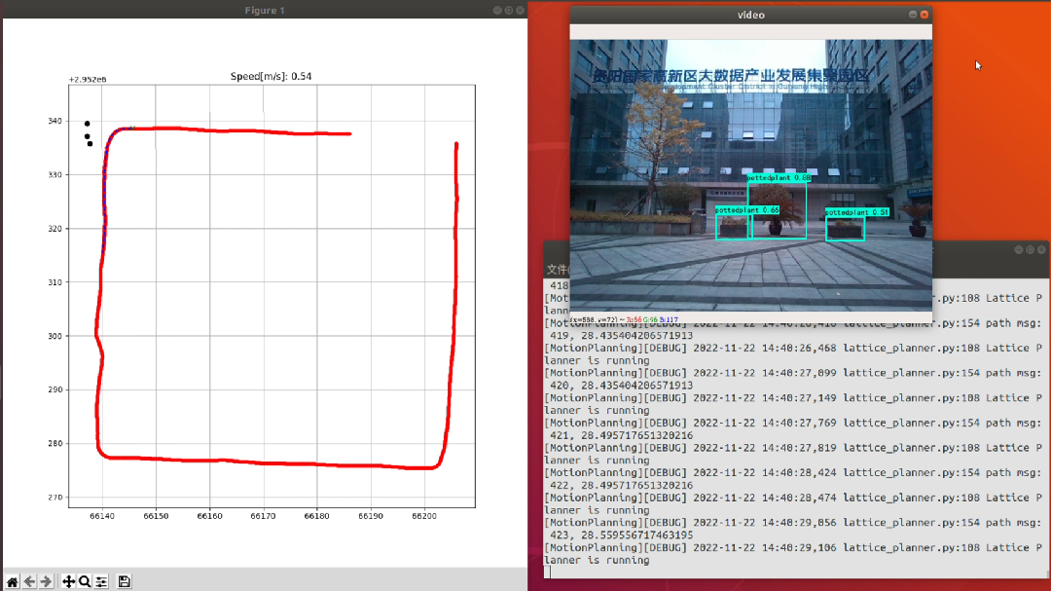The width and height of the screenshot is (1051, 591).
Task: Save the figure with the floppy icon
Action: click(124, 581)
